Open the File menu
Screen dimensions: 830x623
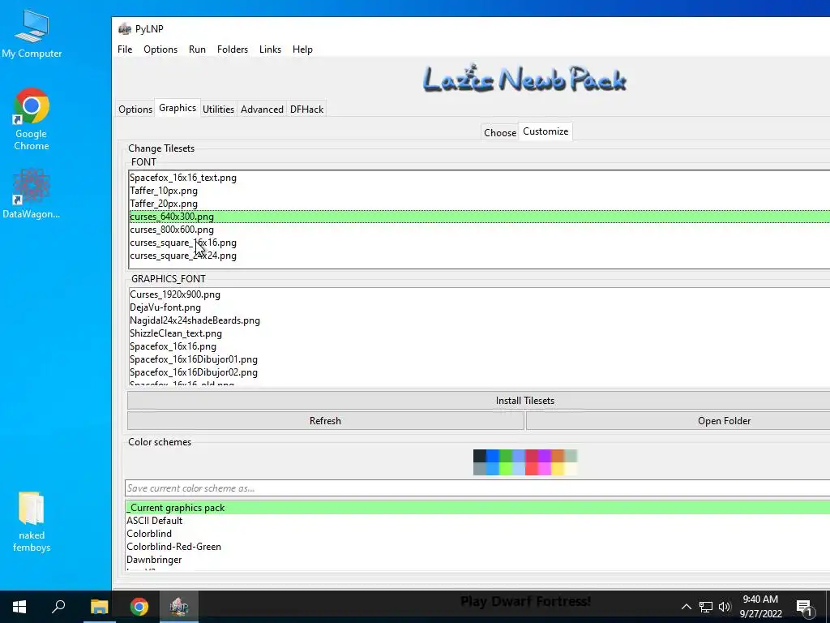(x=125, y=49)
